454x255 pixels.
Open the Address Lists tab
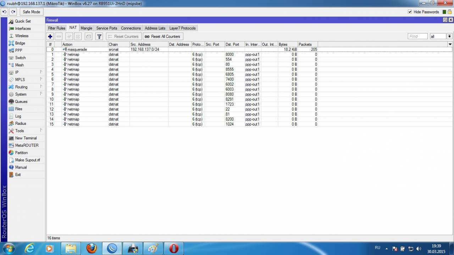[155, 28]
